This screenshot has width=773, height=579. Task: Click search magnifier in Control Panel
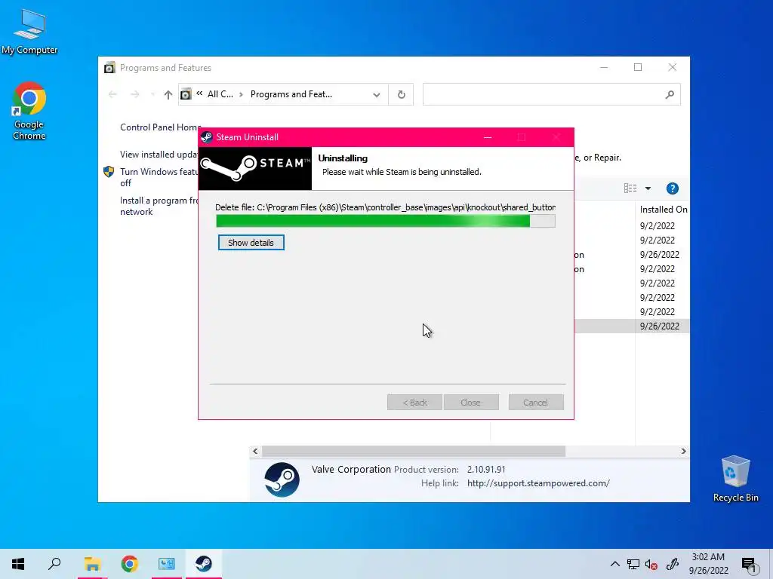670,94
